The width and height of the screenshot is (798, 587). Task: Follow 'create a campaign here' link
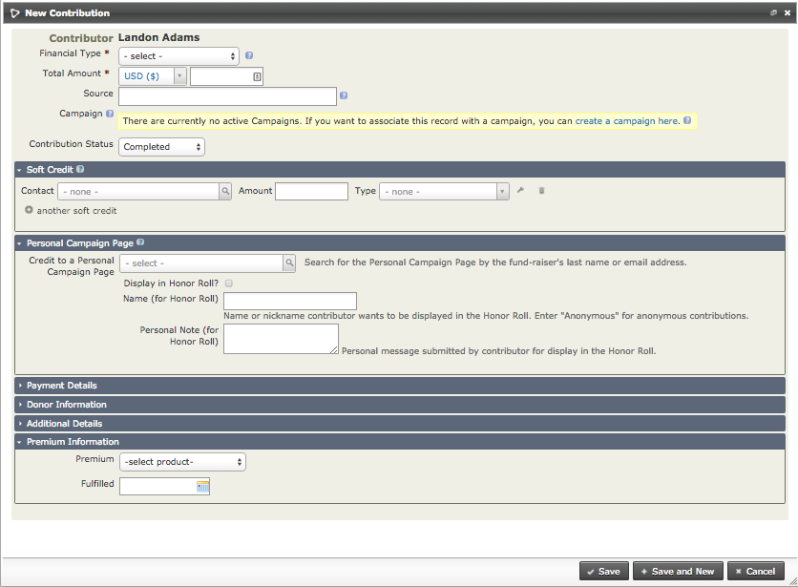tap(626, 121)
